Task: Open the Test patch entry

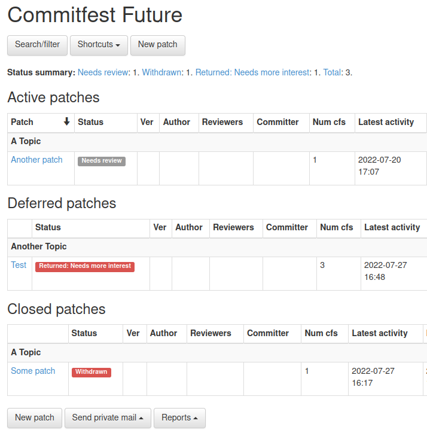Action: (19, 265)
